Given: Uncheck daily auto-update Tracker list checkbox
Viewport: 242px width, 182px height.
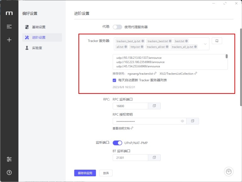Looking at the screenshot, I should click(114, 80).
